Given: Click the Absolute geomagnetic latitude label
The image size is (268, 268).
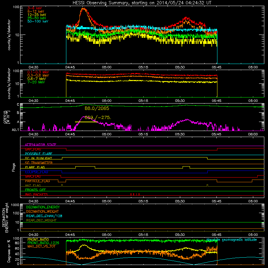Looking at the screenshot, I should [x=231, y=240].
